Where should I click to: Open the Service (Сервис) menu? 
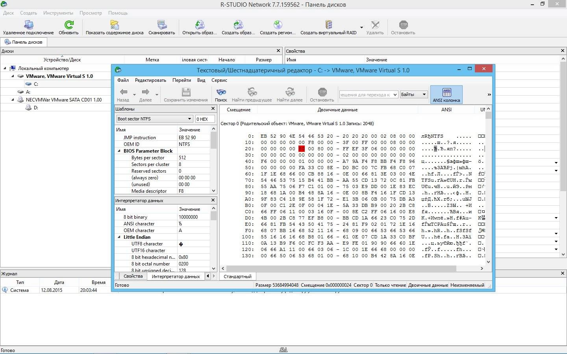(x=219, y=80)
